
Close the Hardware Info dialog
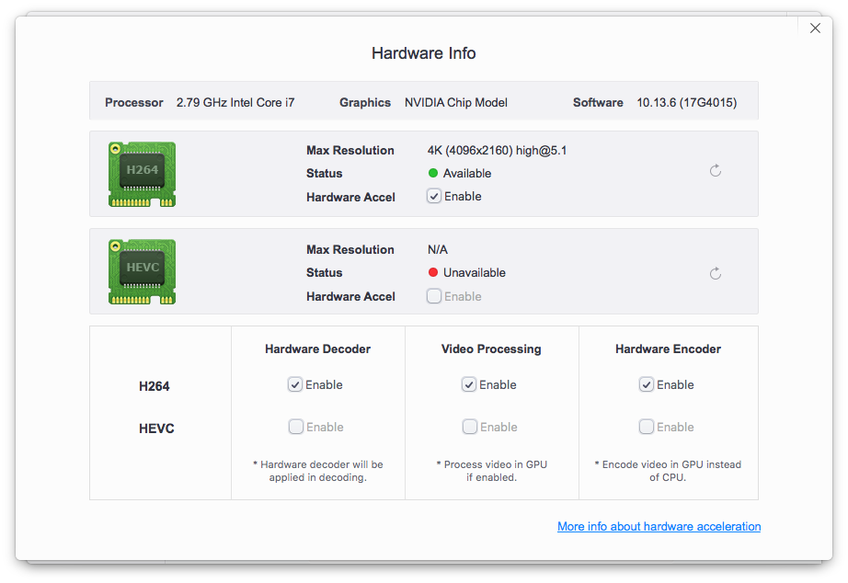pos(815,29)
